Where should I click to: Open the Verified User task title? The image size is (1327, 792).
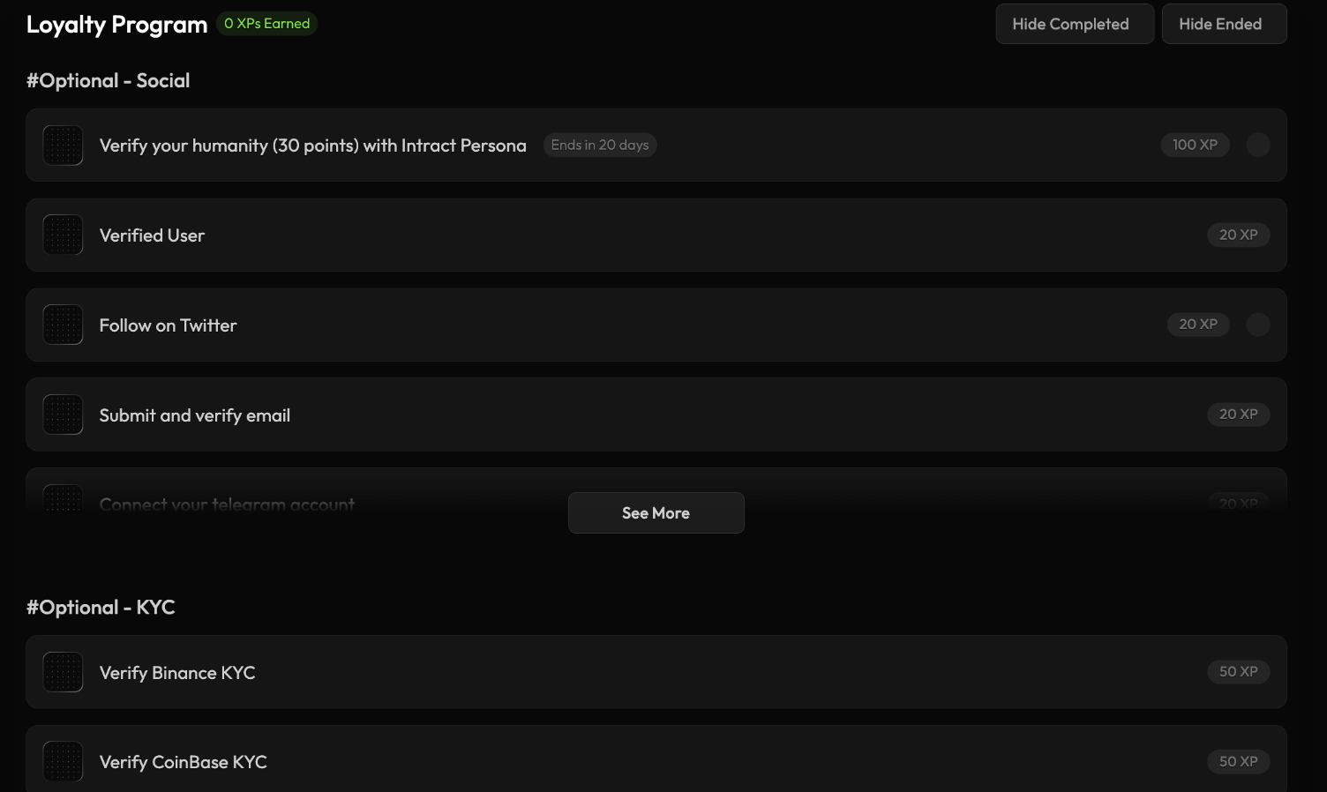coord(152,235)
